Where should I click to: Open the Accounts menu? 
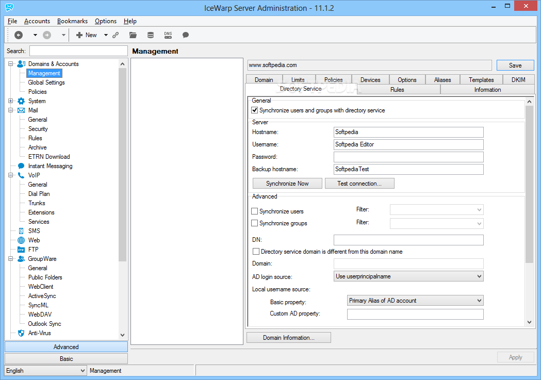[x=37, y=21]
